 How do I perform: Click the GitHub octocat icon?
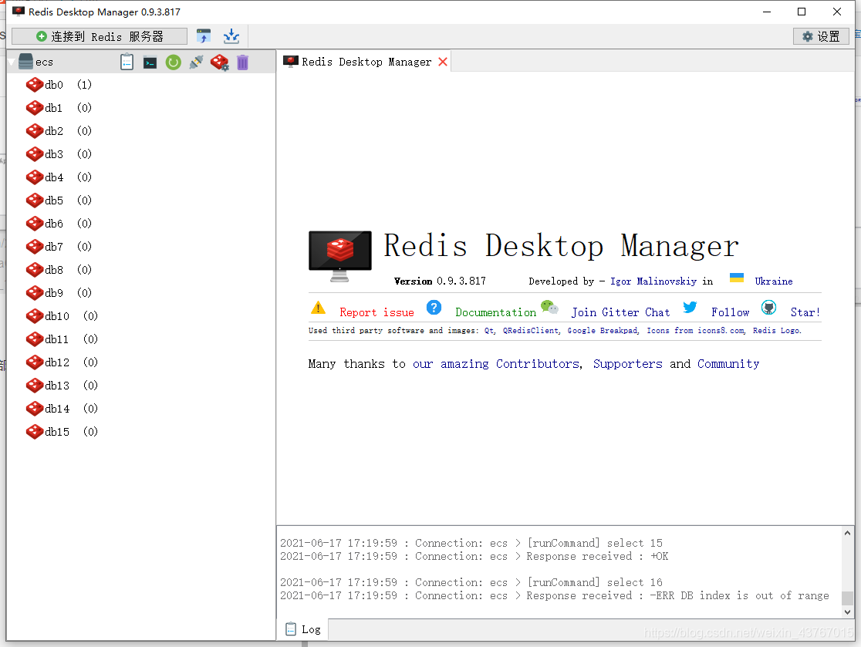click(x=768, y=308)
